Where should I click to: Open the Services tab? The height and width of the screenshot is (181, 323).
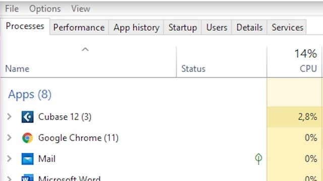pos(287,27)
